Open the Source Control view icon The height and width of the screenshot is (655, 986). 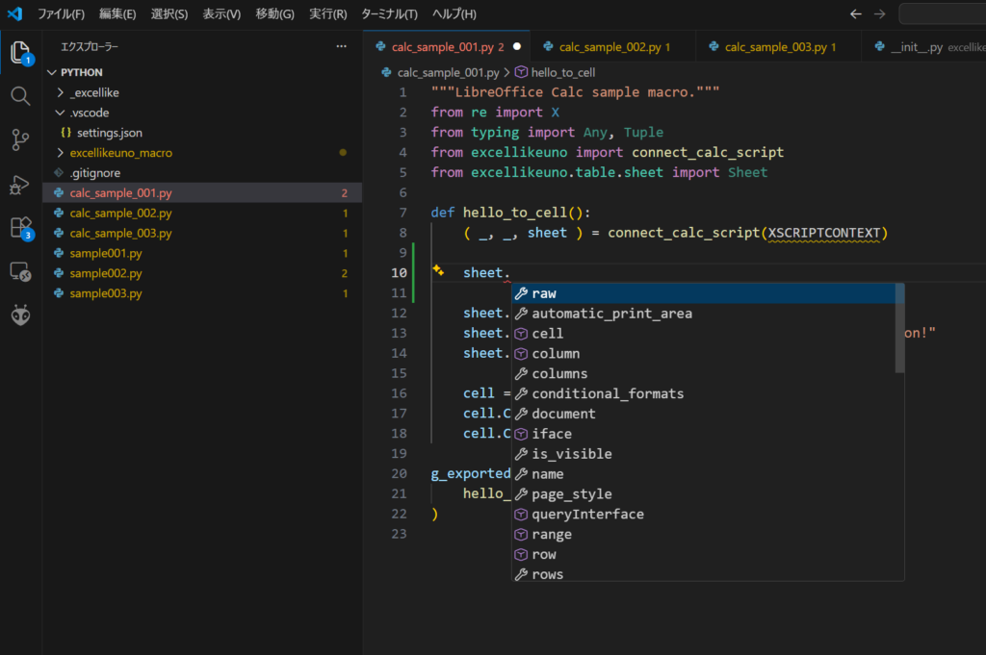click(20, 140)
